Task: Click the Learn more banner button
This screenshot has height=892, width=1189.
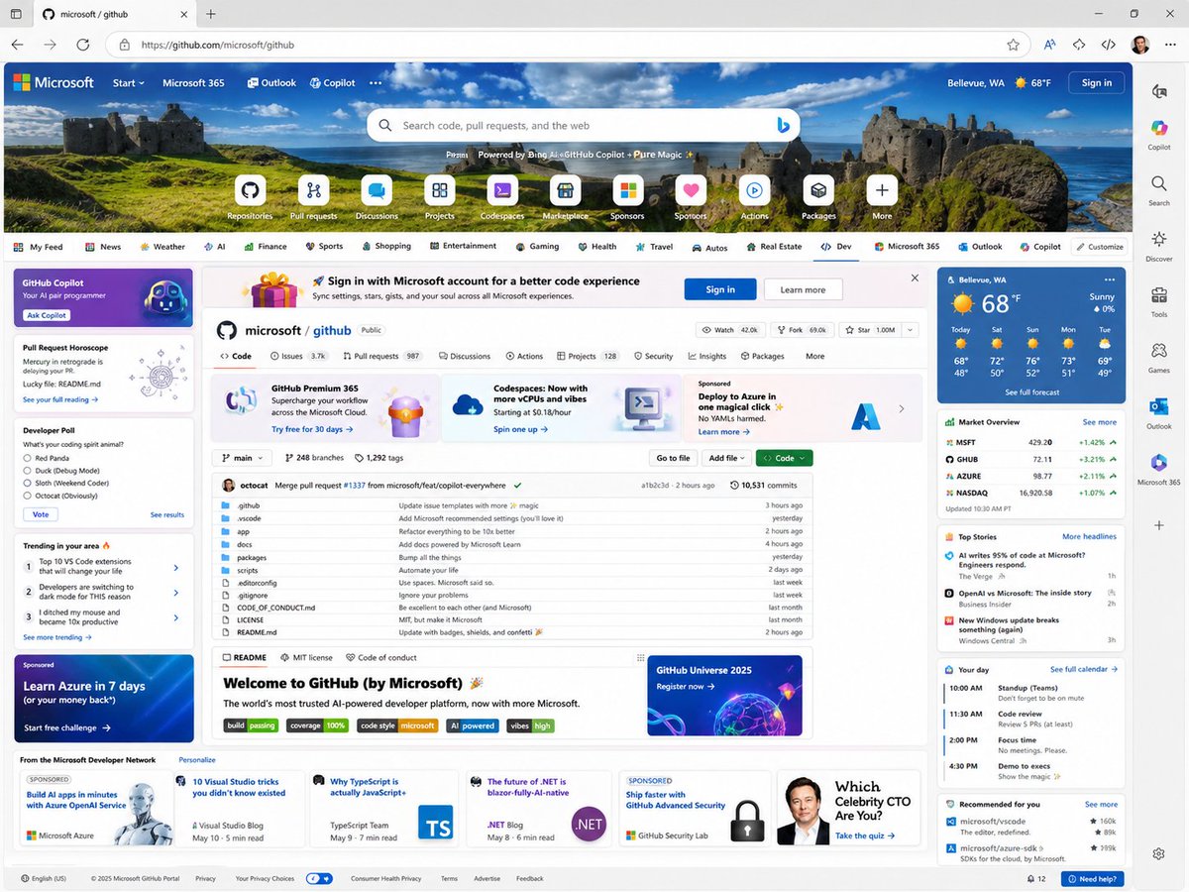Action: pos(803,289)
